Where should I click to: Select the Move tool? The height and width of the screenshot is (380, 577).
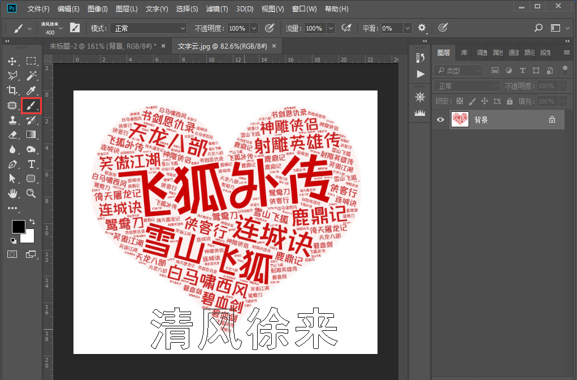(12, 61)
